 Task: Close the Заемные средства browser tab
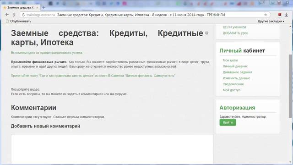(37, 7)
